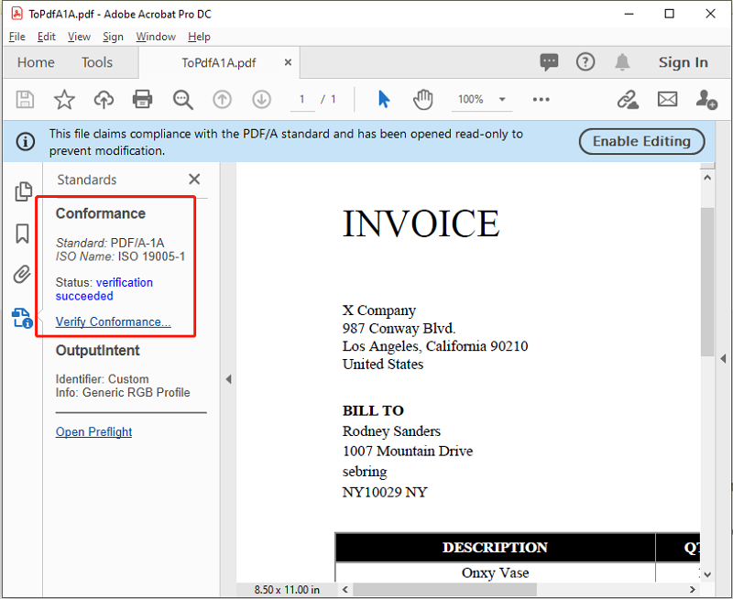Select the Standards panel icon
Screen dimensions: 733x599
pyautogui.click(x=21, y=319)
